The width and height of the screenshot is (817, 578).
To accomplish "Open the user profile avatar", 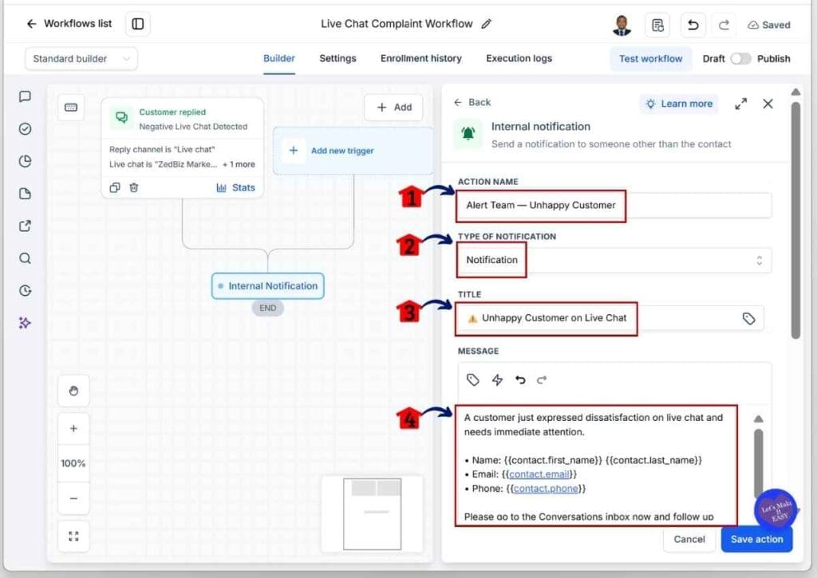I will coord(621,25).
